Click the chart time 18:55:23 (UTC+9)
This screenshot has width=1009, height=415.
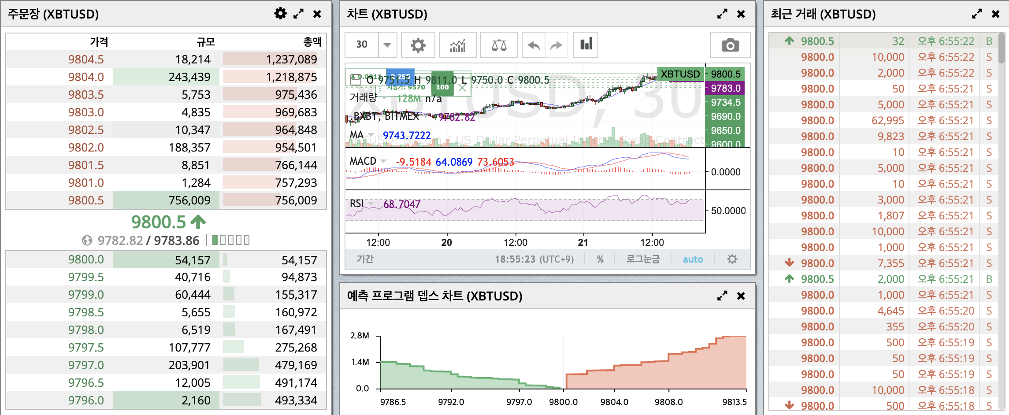(534, 259)
